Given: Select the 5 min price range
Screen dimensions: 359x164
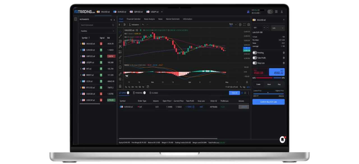Looking at the screenshot, I should coord(258,84).
